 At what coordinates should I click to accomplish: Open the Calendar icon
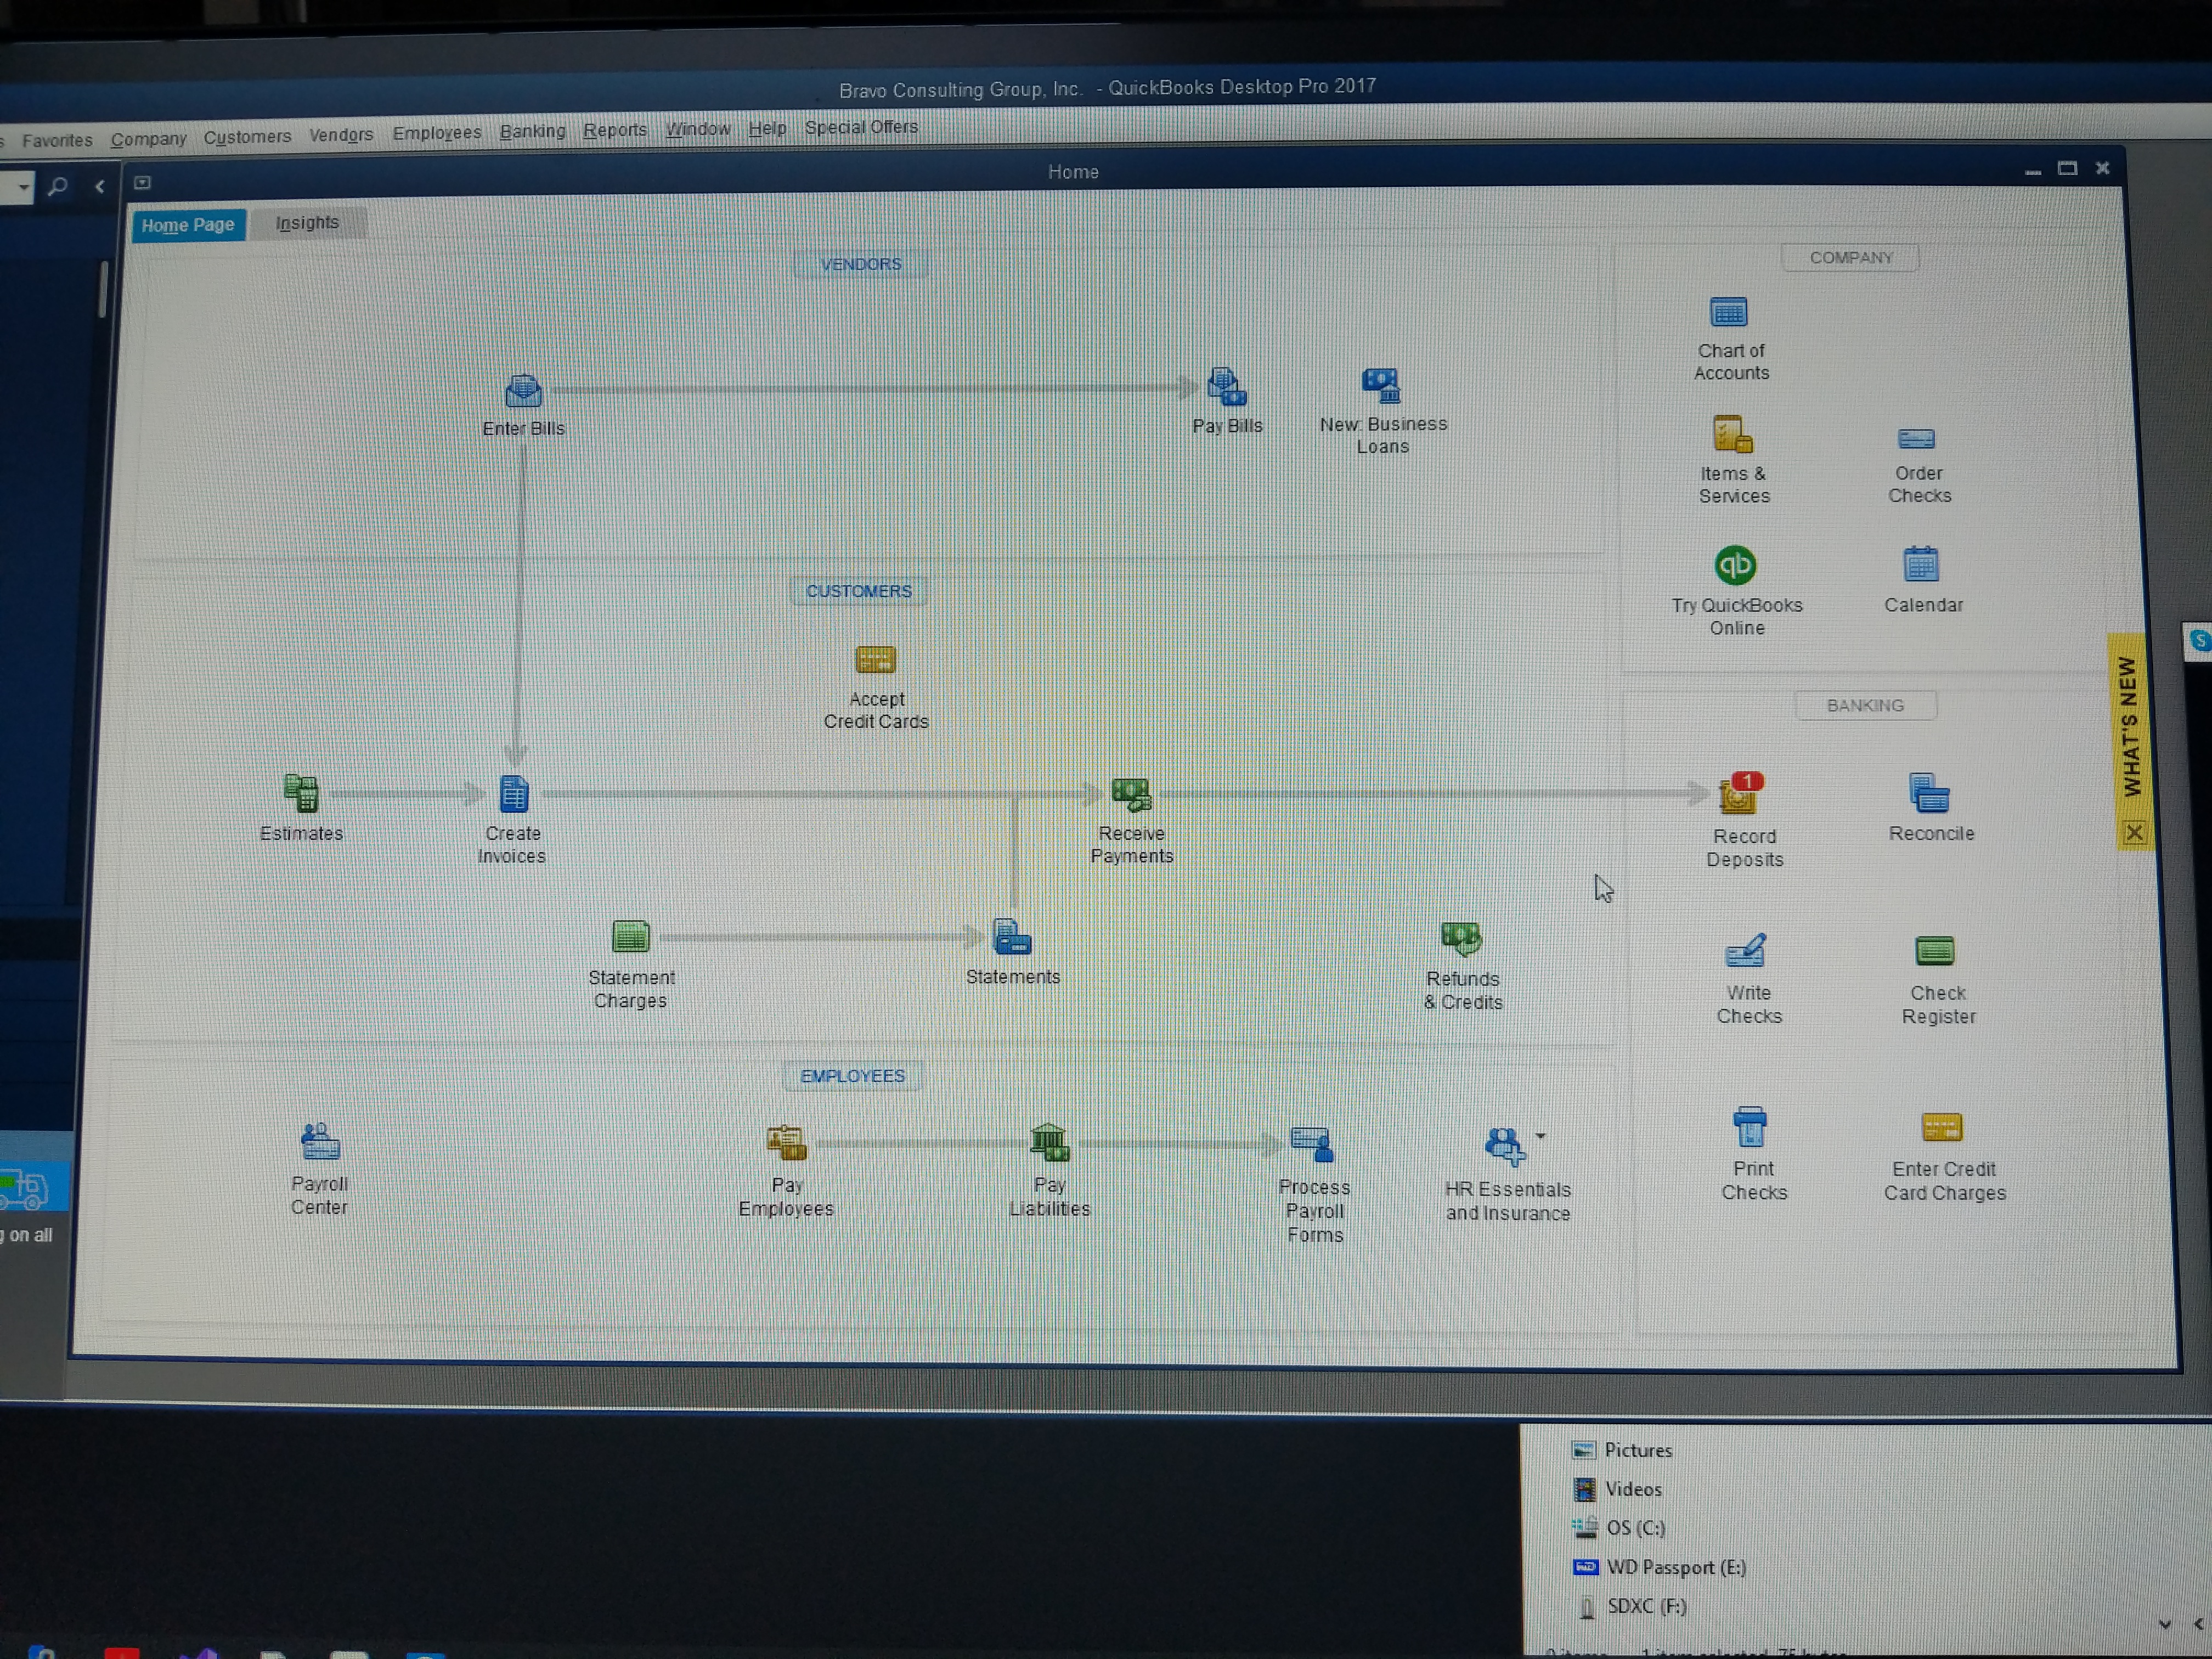(x=1920, y=565)
